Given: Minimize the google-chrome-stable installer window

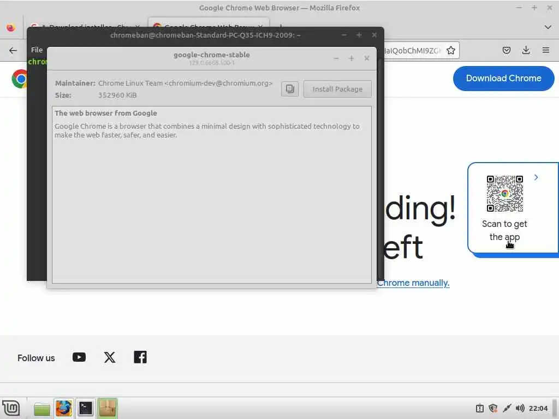Looking at the screenshot, I should pos(336,58).
